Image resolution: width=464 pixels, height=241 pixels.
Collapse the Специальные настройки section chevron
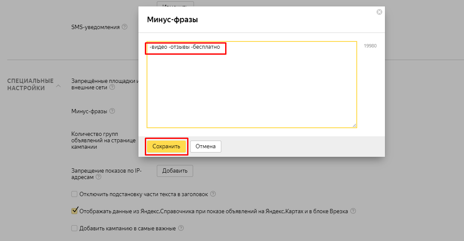point(58,86)
